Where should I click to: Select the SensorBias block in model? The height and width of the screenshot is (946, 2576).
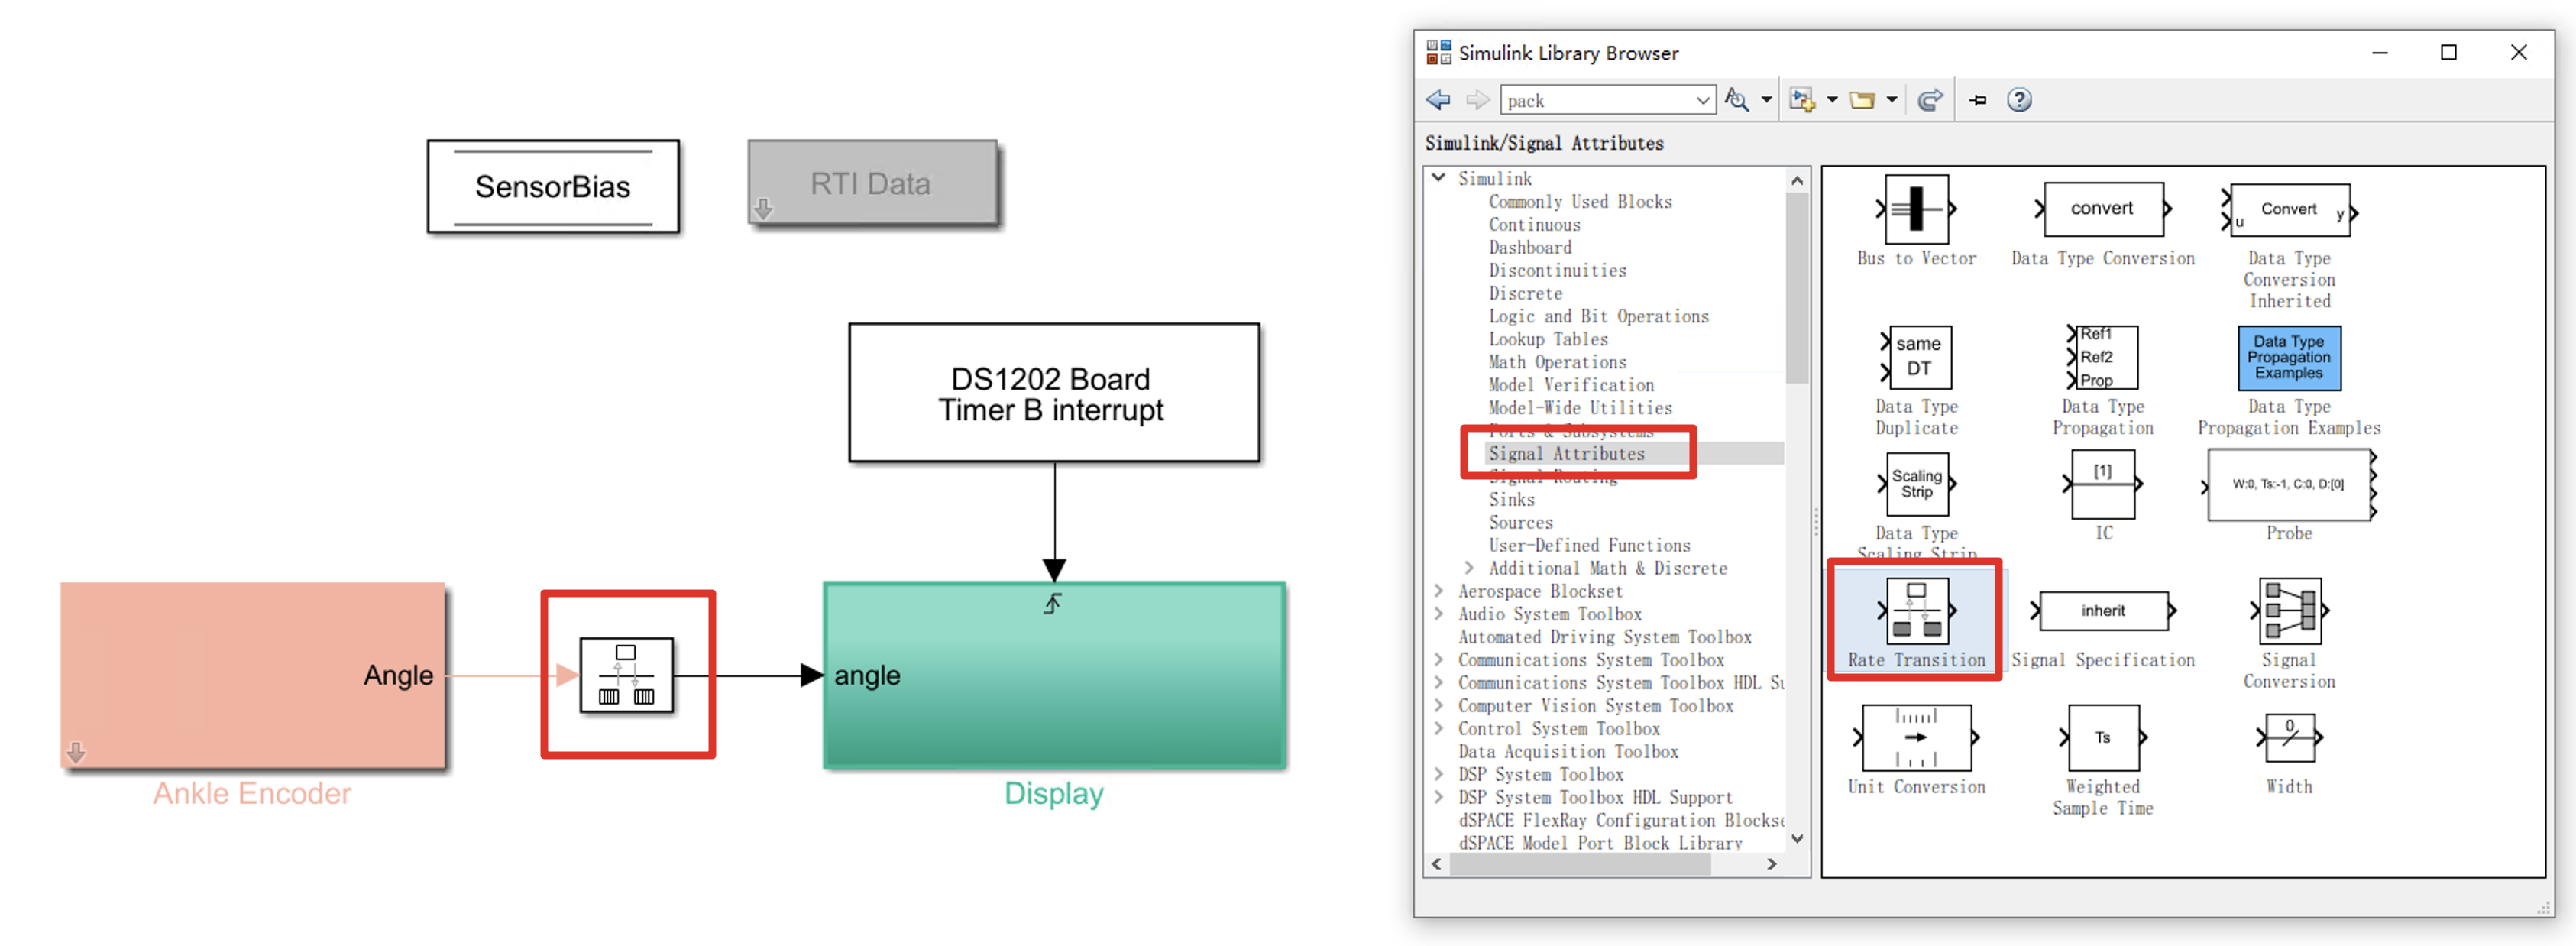point(553,186)
